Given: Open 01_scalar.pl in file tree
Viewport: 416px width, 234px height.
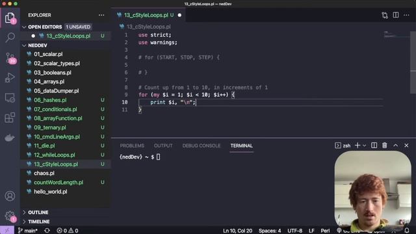Looking at the screenshot, I should (x=48, y=54).
